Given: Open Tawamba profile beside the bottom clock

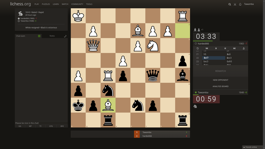Looking at the screenshot, I should pyautogui.click(x=203, y=92).
